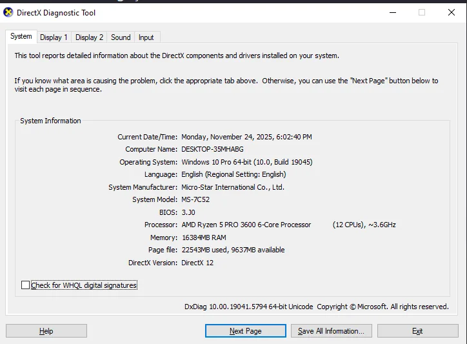Click memory value 16384MB RAM
Screen dimensions: 467x344
click(204, 238)
